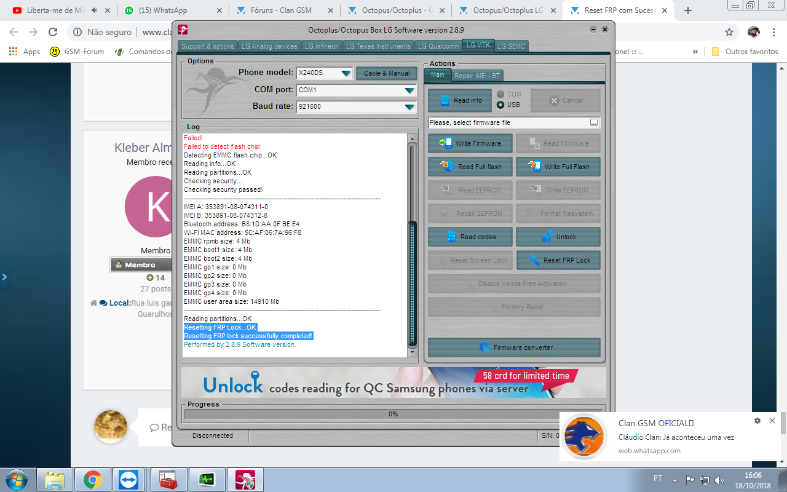Open the Firmware converter
The width and height of the screenshot is (787, 492).
coord(514,347)
